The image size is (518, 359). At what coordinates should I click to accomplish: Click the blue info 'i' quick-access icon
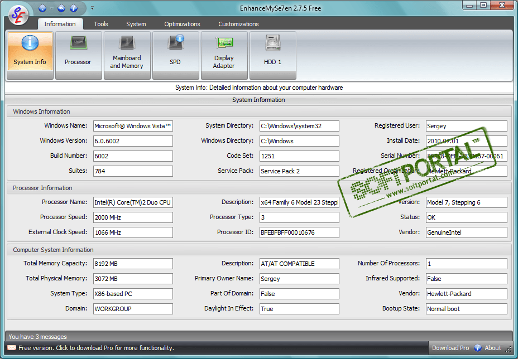[74, 8]
